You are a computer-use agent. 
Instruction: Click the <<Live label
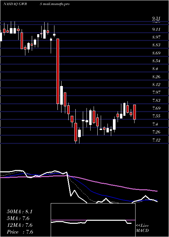[142, 226]
